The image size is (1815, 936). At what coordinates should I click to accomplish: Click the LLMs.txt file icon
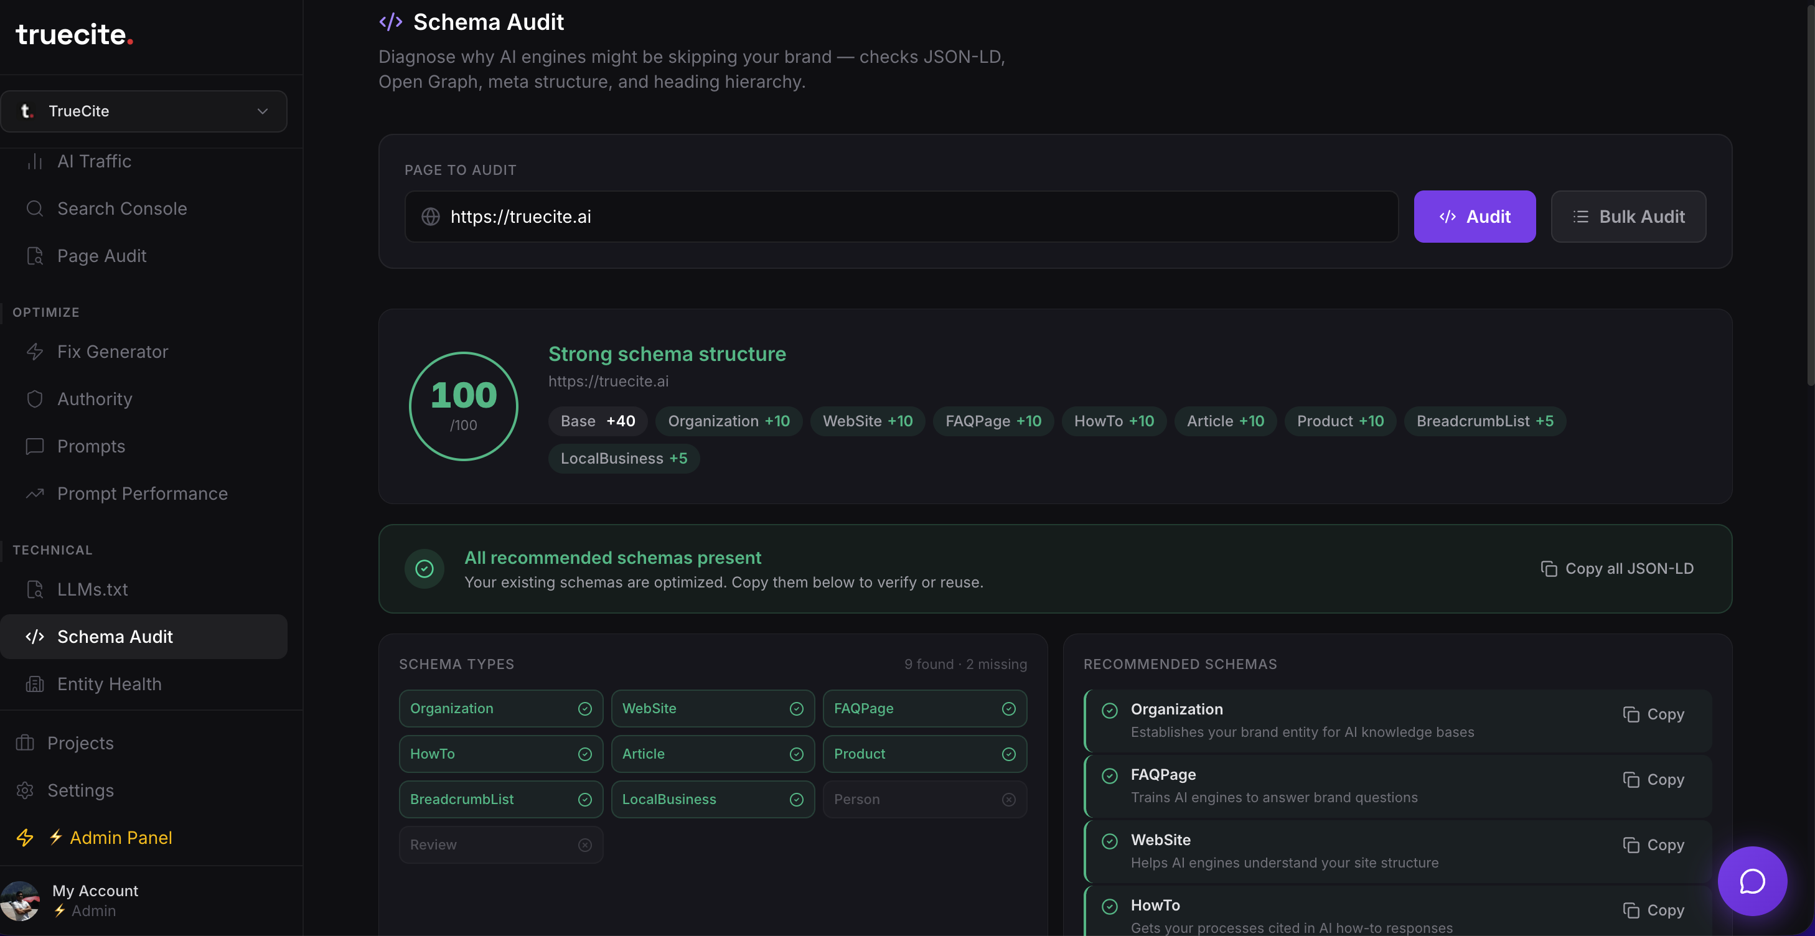click(34, 589)
